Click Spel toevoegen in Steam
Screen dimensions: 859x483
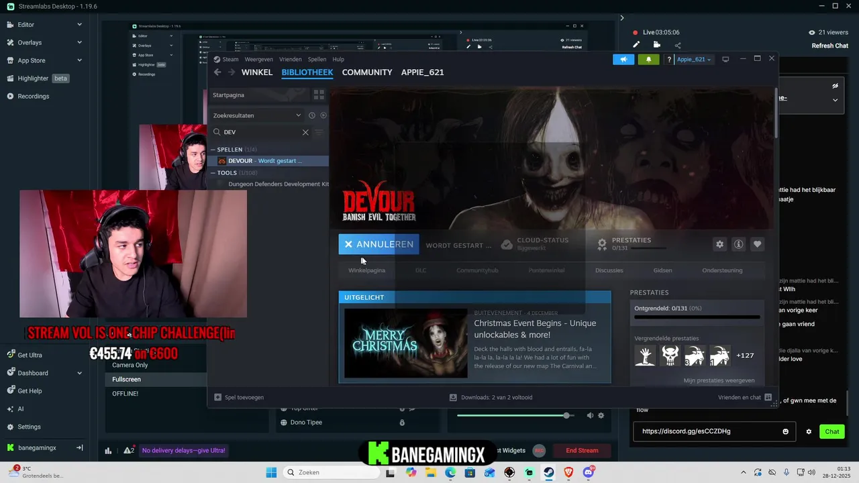239,397
